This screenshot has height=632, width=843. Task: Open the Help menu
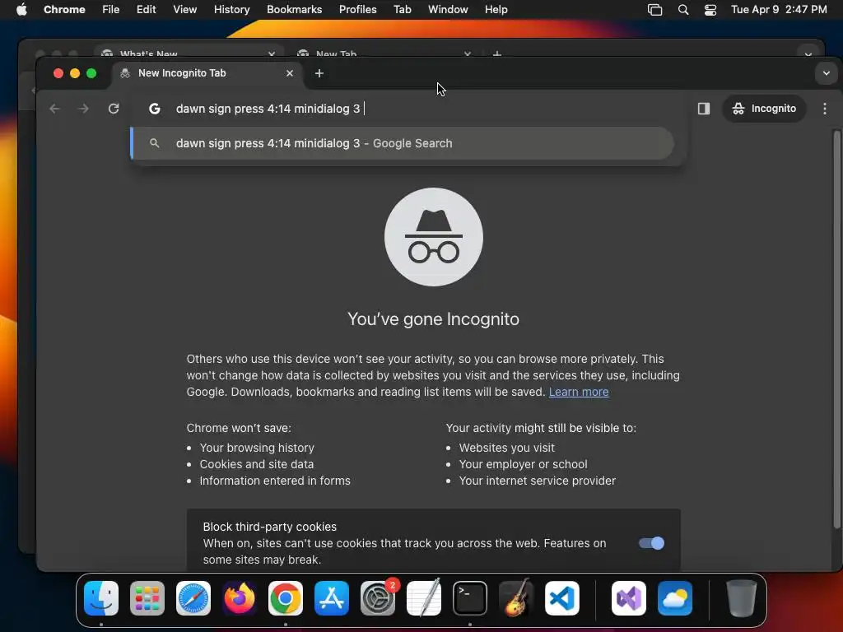click(x=496, y=10)
